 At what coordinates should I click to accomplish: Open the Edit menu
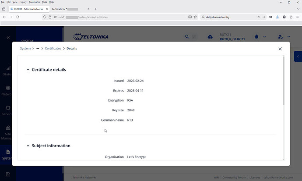pyautogui.click(x=8, y=2)
